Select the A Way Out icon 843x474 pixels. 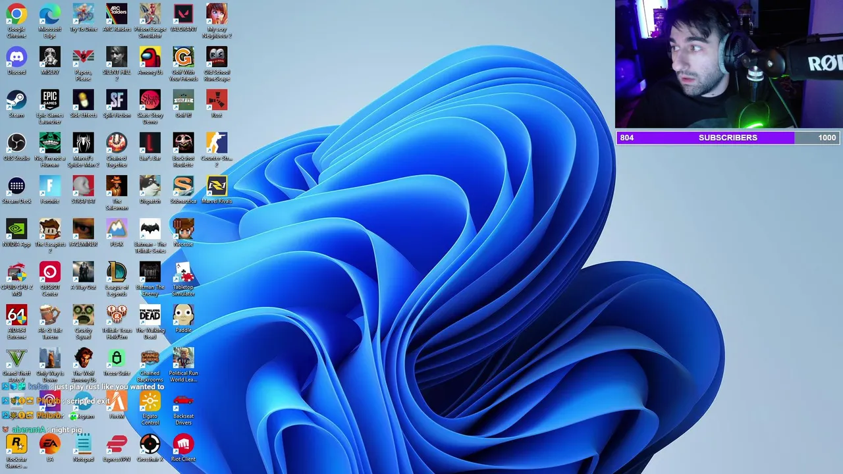point(83,272)
